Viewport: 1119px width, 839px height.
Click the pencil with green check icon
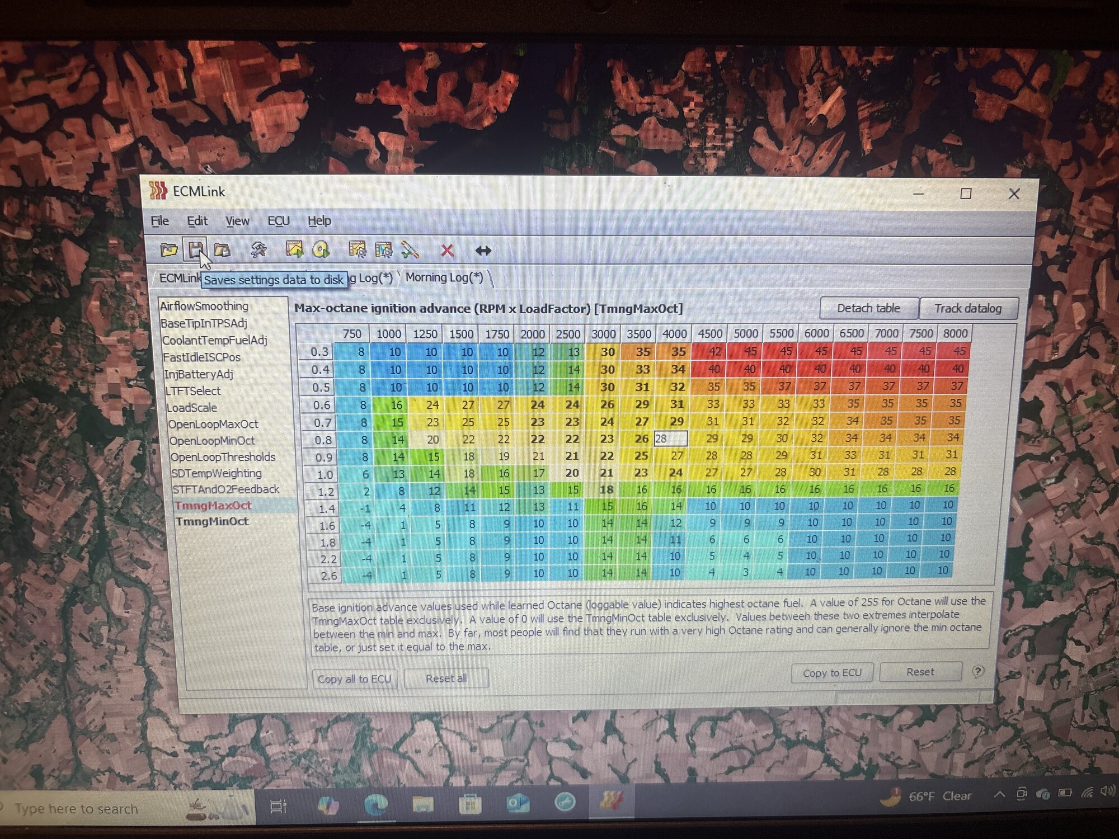[x=410, y=249]
